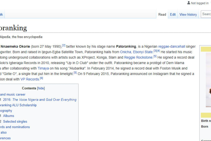
Task: Jump to citation [3] after Ebonyi State
Action: (x=155, y=51)
